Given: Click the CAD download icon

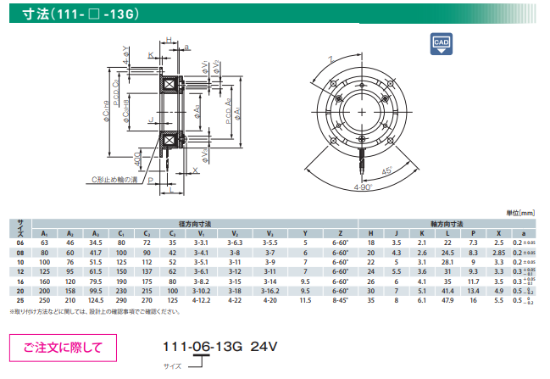Looking at the screenshot, I should 440,45.
